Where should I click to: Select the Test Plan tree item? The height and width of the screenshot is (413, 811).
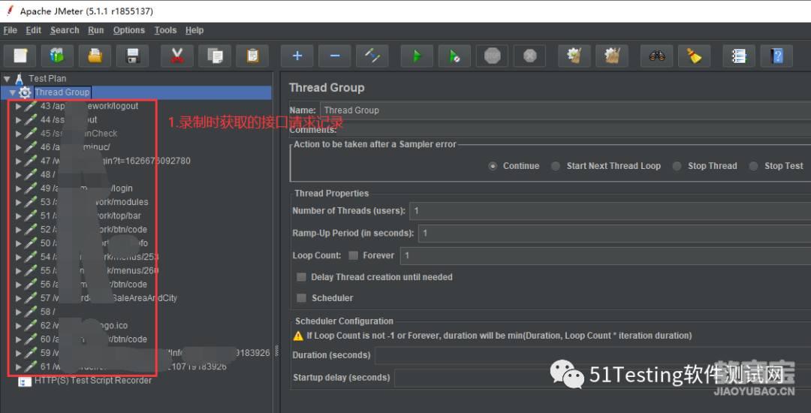pyautogui.click(x=47, y=79)
